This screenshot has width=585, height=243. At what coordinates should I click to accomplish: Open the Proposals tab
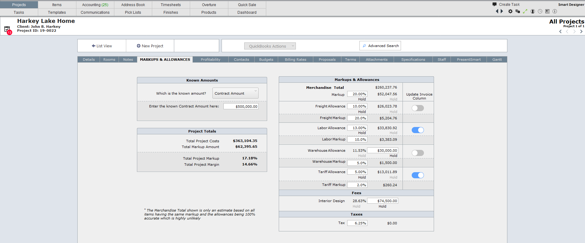[x=327, y=60]
